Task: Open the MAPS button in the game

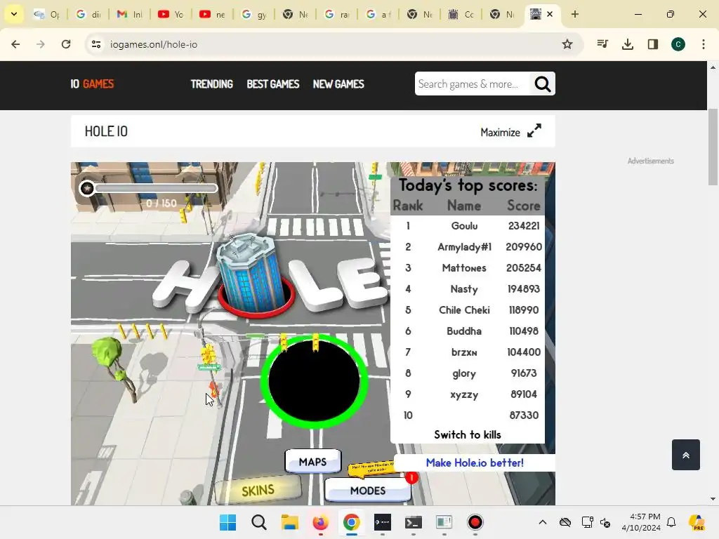Action: [x=312, y=462]
